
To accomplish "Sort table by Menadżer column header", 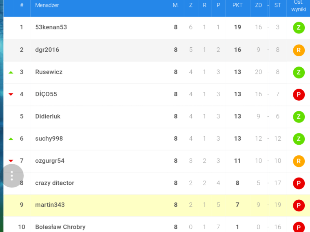I will click(47, 5).
